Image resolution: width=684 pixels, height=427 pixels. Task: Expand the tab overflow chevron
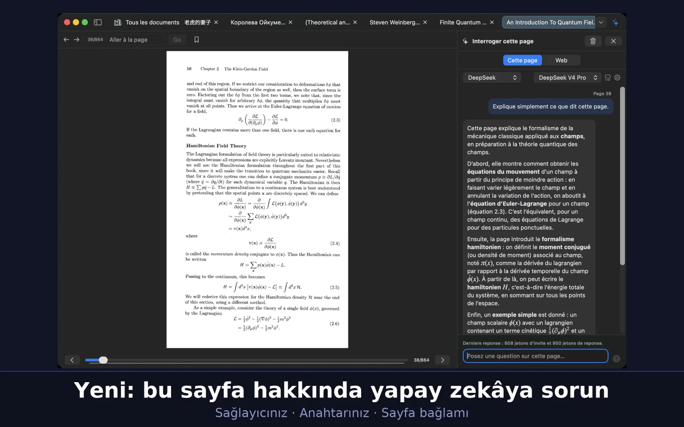pyautogui.click(x=601, y=22)
